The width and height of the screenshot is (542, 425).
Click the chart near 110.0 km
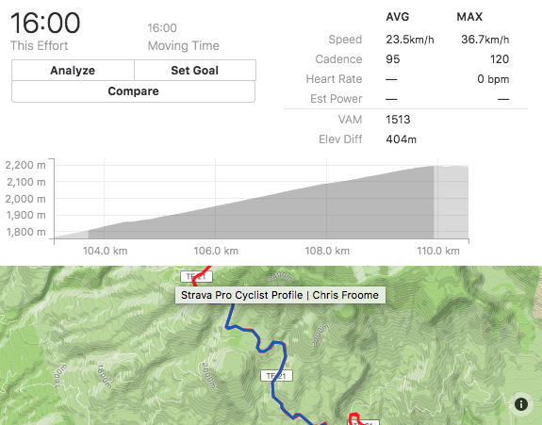pyautogui.click(x=437, y=199)
